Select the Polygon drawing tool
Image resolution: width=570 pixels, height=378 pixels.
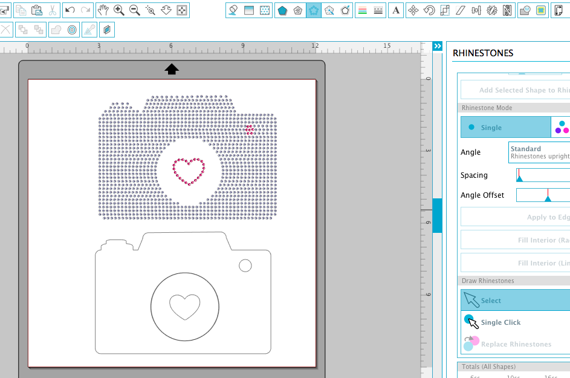[282, 10]
